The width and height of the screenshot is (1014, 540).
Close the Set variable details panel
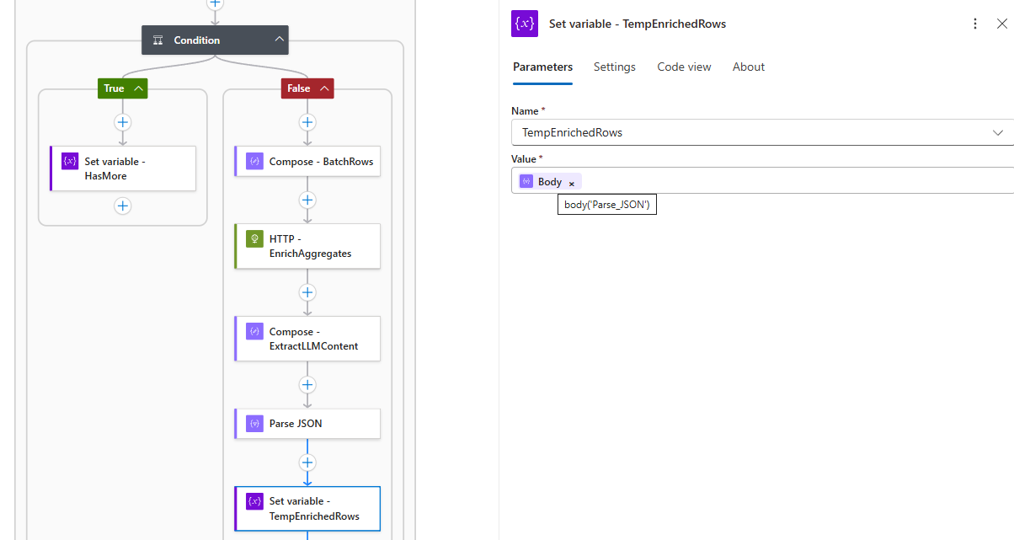pos(1001,24)
